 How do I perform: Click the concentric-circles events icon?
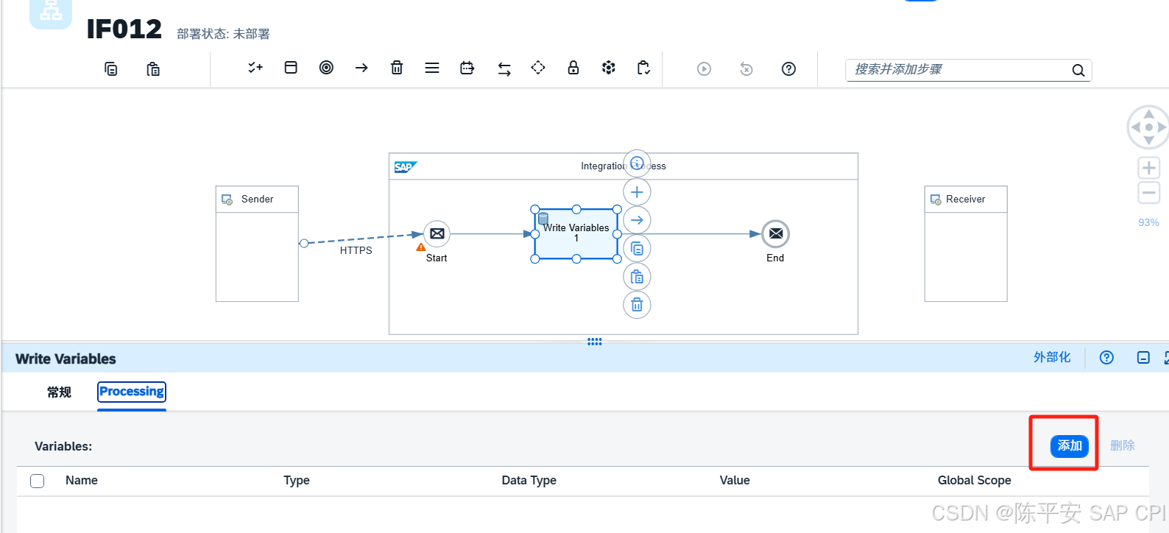(x=326, y=68)
